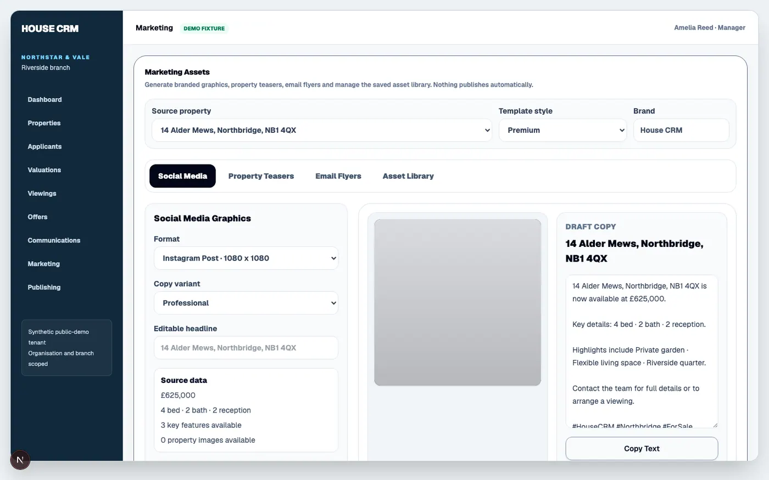769x480 pixels.
Task: Click the DEMO FIXTURE badge
Action: coord(204,29)
